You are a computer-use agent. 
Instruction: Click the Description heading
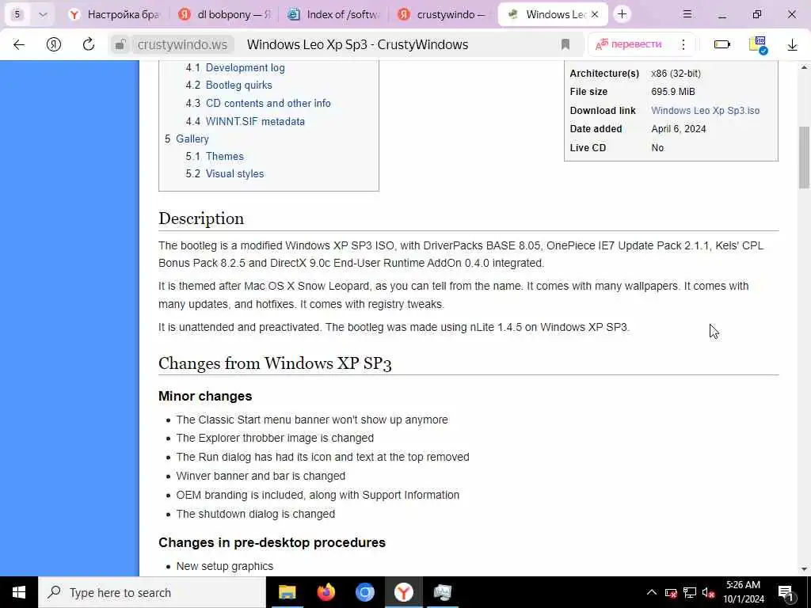tap(201, 218)
